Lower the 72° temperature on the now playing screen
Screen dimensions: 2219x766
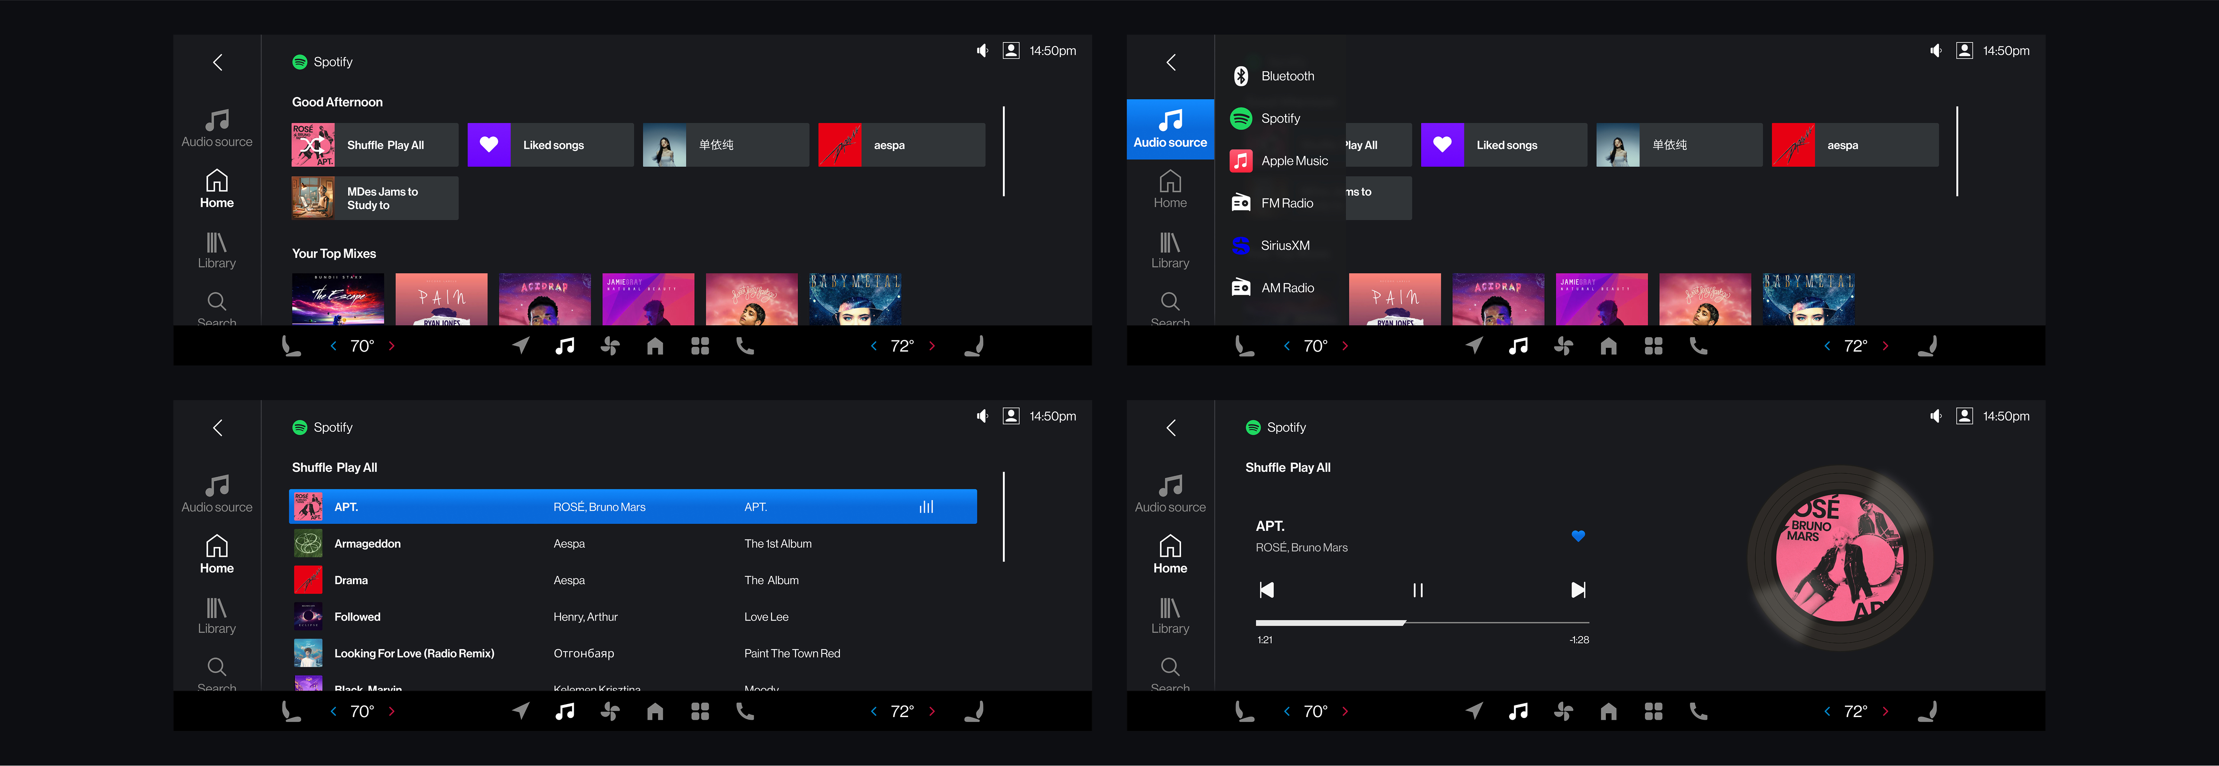(1826, 712)
